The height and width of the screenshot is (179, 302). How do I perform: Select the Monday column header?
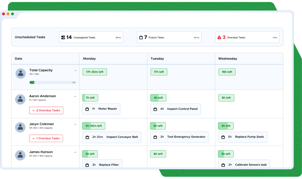point(89,59)
